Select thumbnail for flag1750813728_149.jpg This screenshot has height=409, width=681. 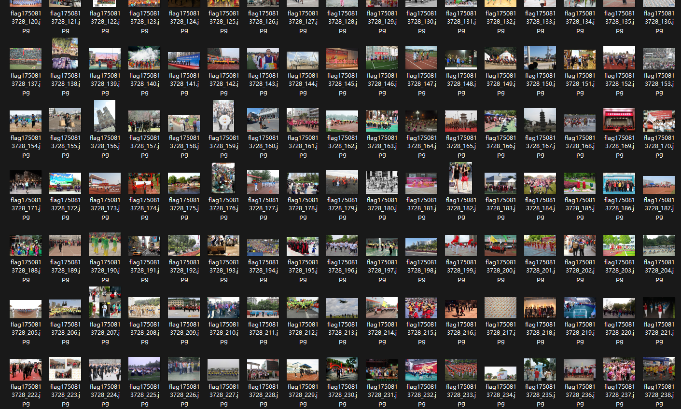point(500,58)
